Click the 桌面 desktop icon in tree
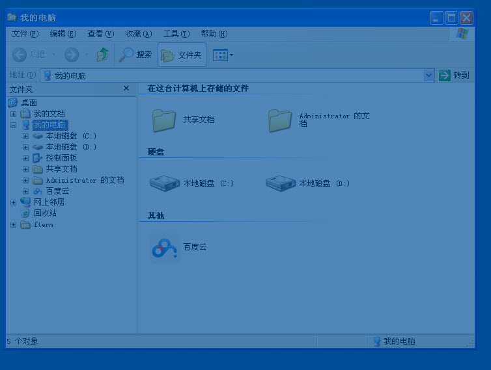 coord(12,102)
